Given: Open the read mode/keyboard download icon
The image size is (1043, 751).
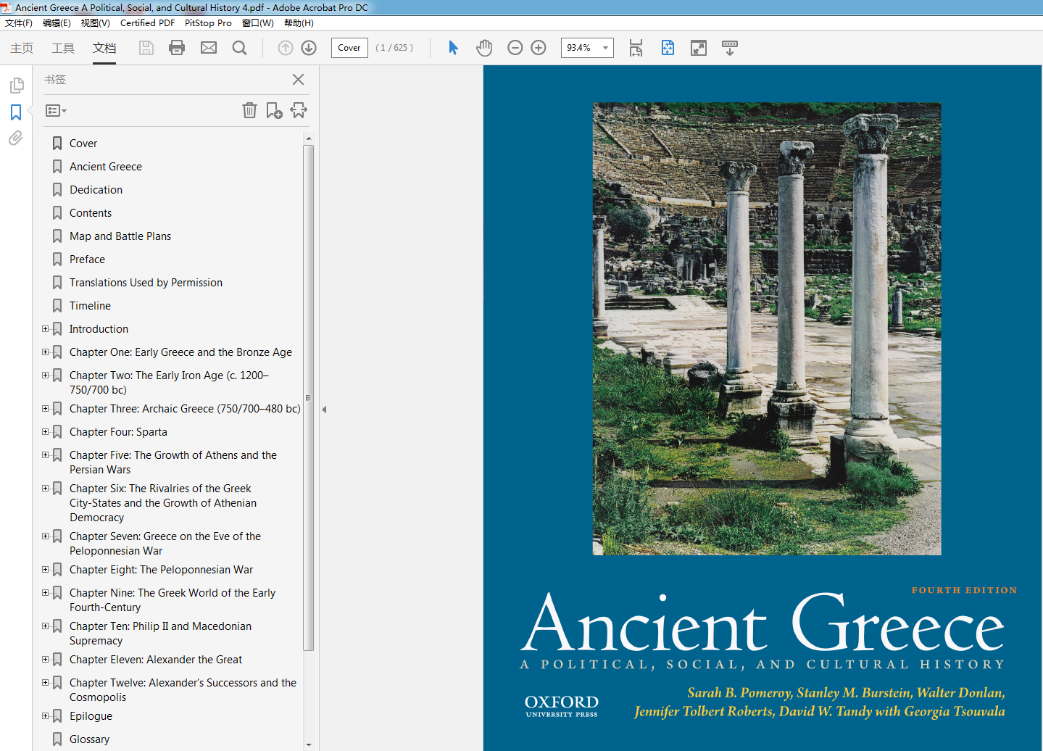Looking at the screenshot, I should pos(730,48).
